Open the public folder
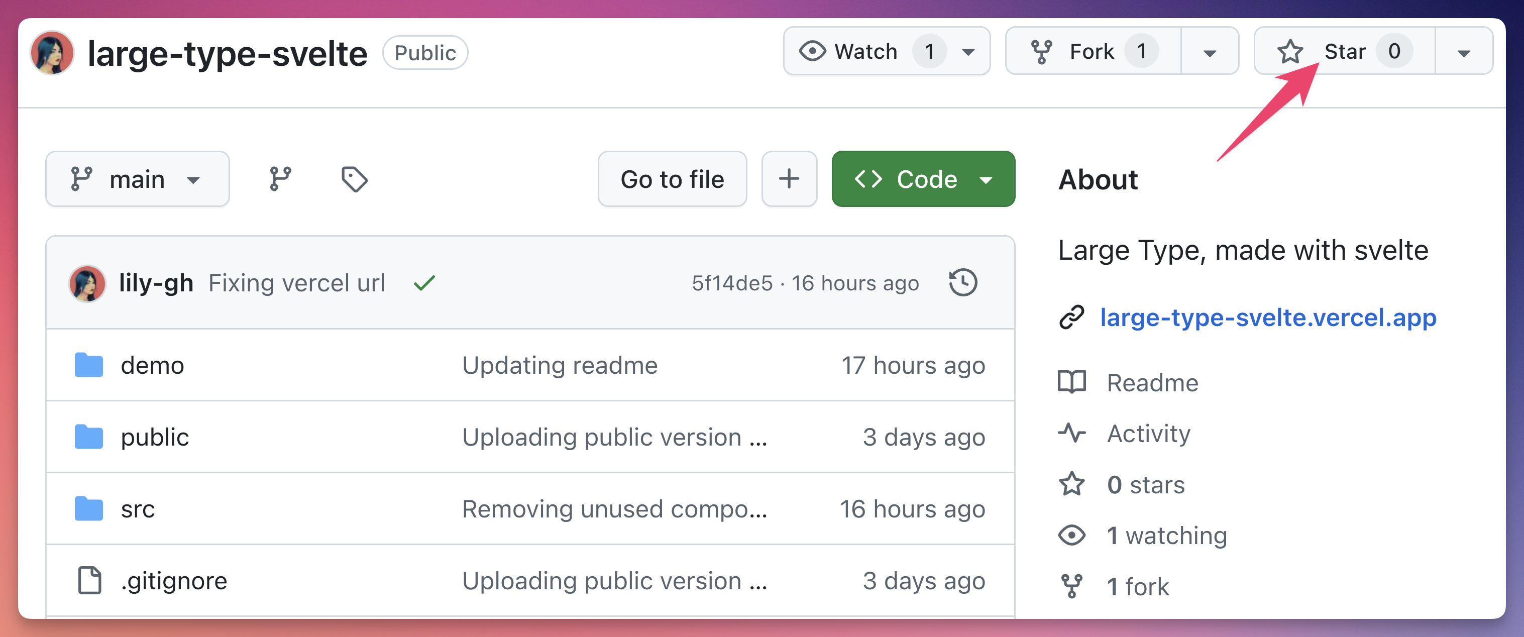 coord(154,437)
